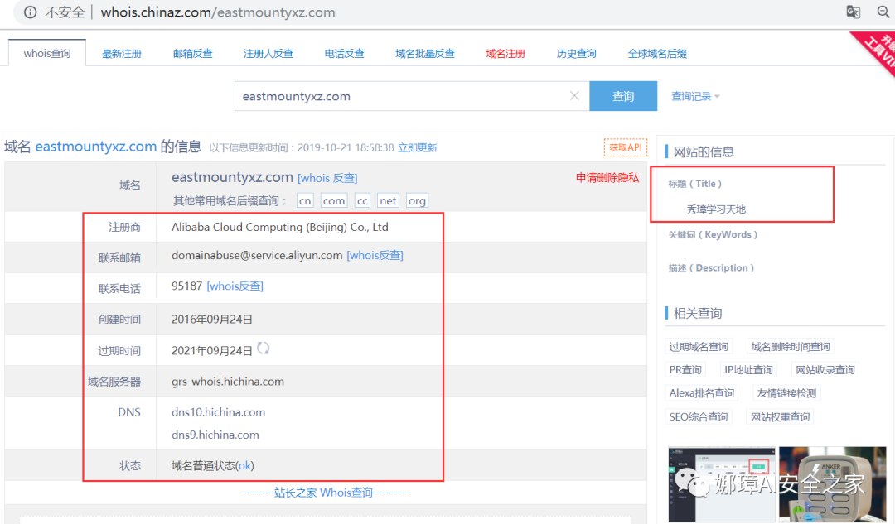
Task: Click 描述 (Description) label
Action: (x=711, y=268)
